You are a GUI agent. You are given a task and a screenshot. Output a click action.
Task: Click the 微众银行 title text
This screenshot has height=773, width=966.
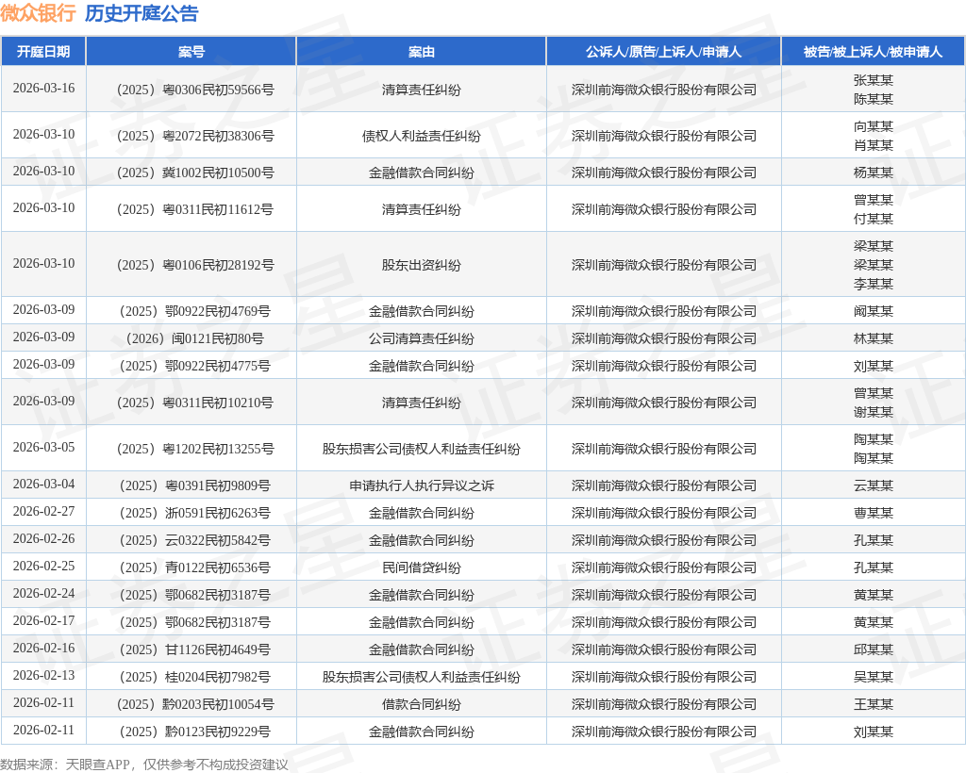pyautogui.click(x=38, y=13)
